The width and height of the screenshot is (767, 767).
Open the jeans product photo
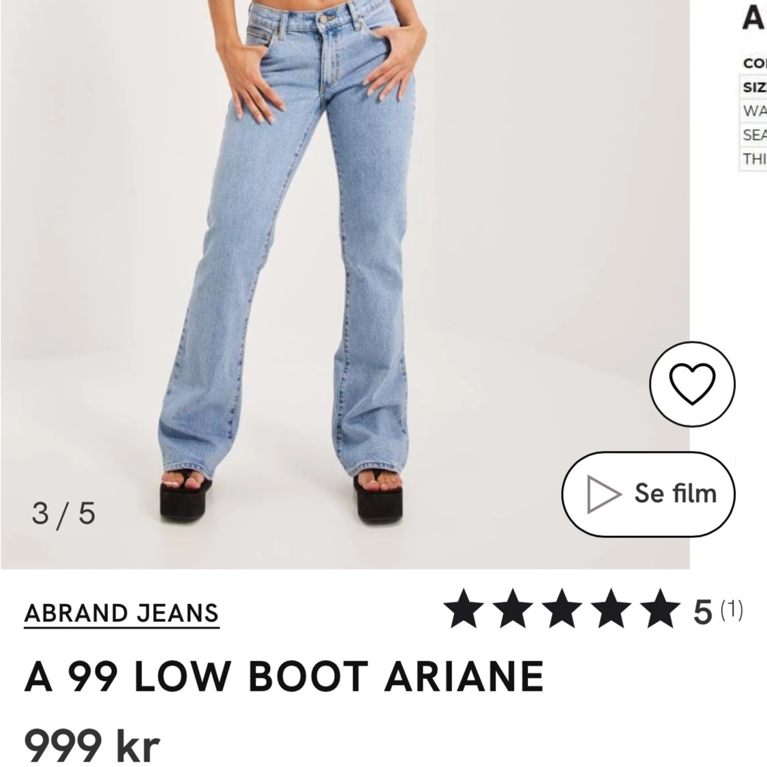345,284
